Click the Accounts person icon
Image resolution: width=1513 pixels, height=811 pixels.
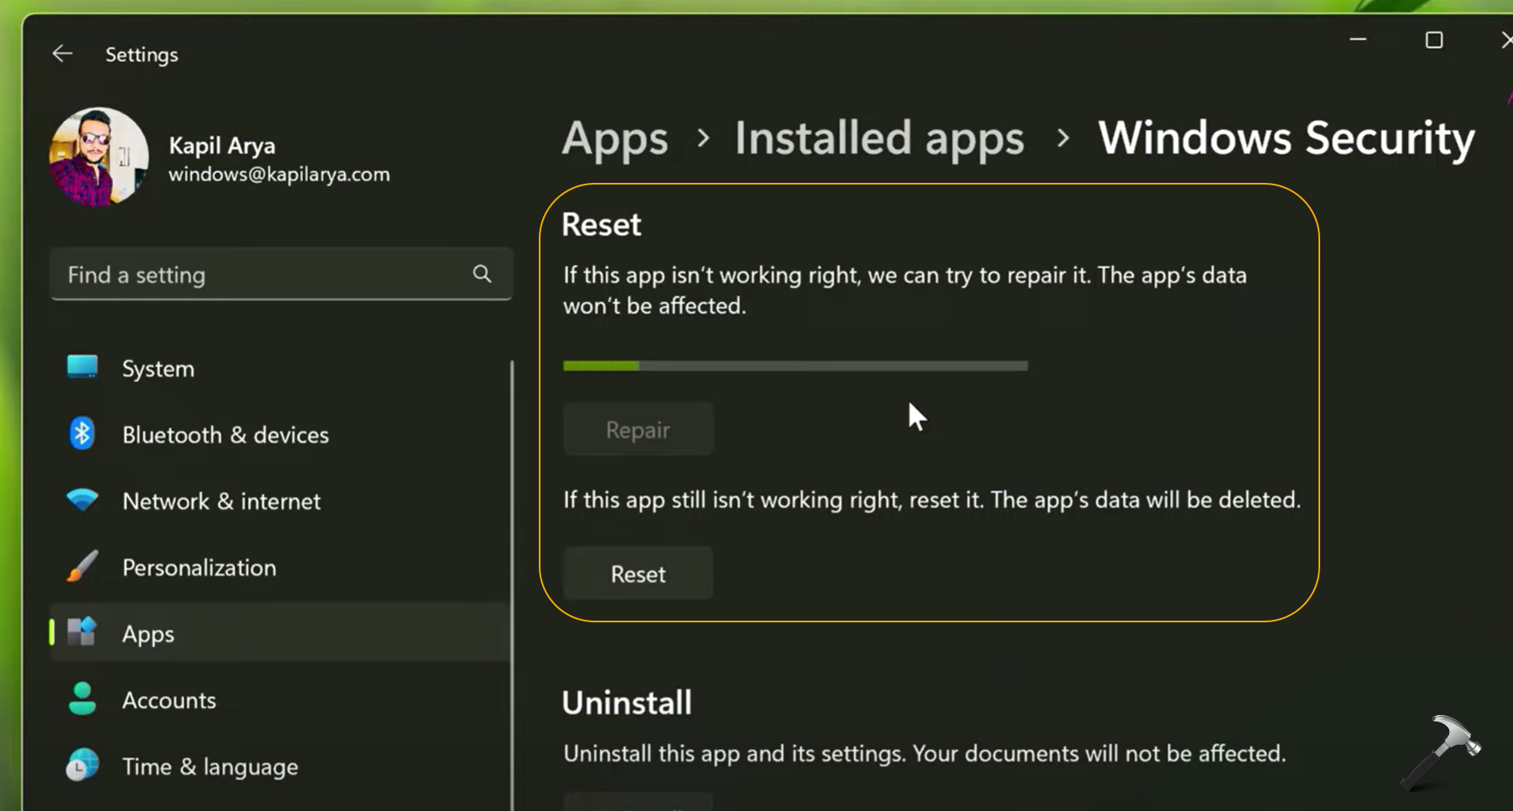tap(82, 699)
